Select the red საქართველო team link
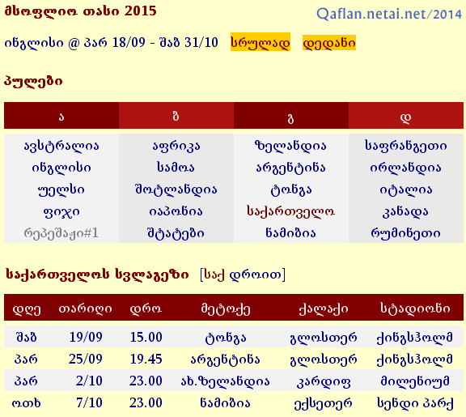This screenshot has width=466, height=417. click(290, 211)
